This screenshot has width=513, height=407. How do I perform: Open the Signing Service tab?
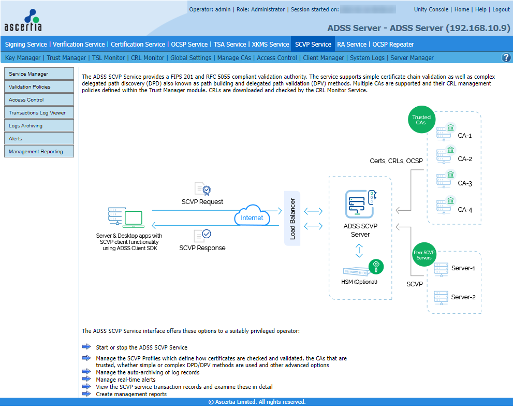(x=26, y=45)
